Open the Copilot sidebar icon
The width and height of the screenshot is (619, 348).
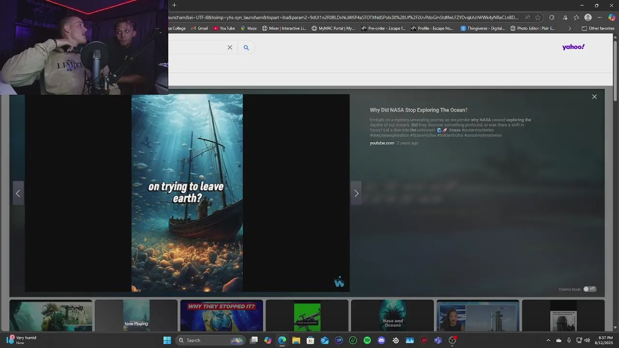612,17
